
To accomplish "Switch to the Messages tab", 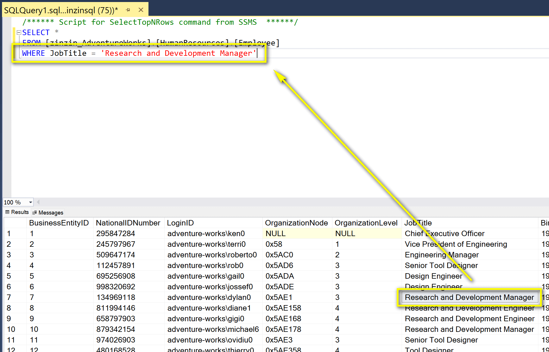I will 48,213.
